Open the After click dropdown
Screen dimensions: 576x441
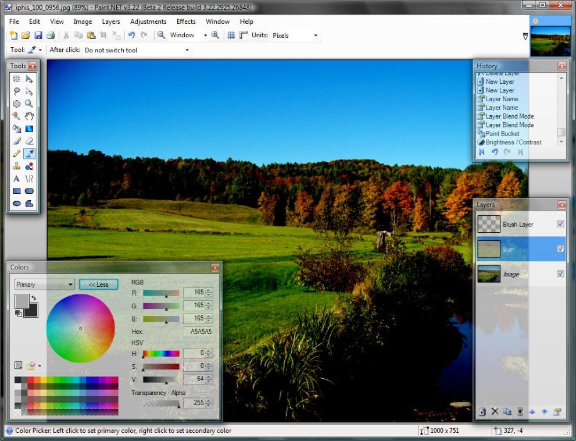(x=137, y=50)
